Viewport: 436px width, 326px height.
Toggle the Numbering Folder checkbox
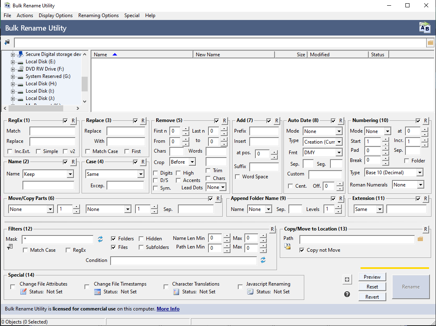coord(407,161)
